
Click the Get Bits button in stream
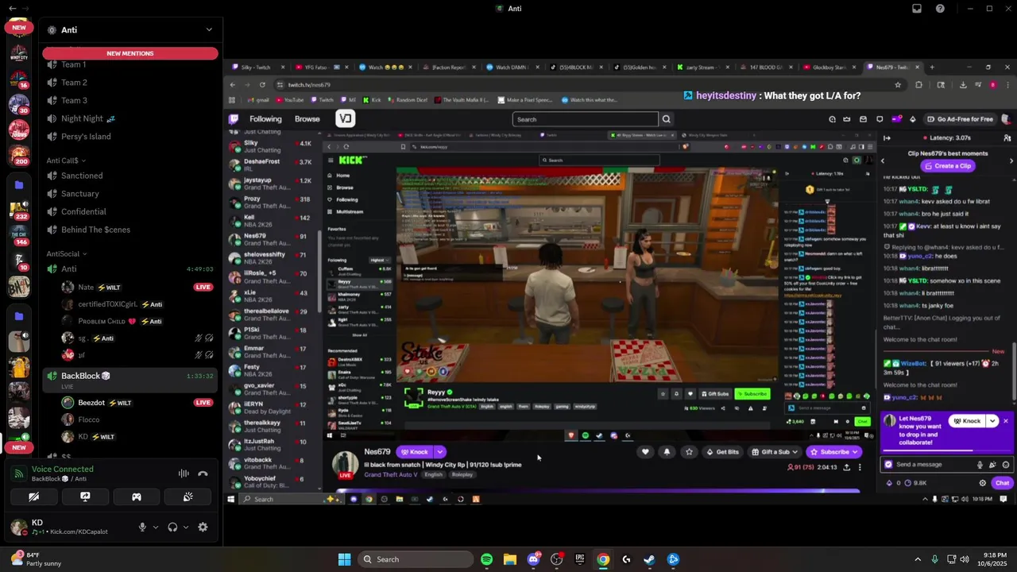[723, 452]
